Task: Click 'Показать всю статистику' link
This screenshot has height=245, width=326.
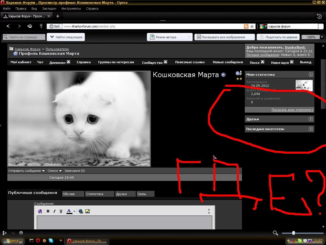Action: point(292,110)
